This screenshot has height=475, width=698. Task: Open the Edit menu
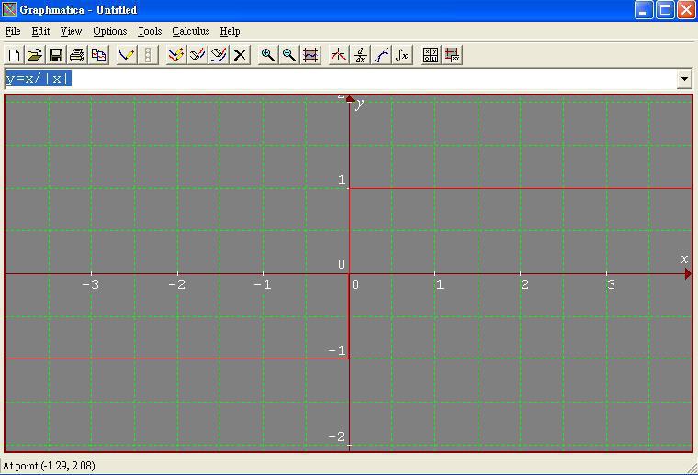tap(40, 31)
